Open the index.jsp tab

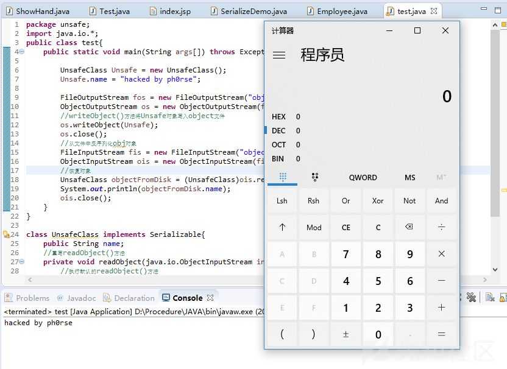pyautogui.click(x=171, y=12)
